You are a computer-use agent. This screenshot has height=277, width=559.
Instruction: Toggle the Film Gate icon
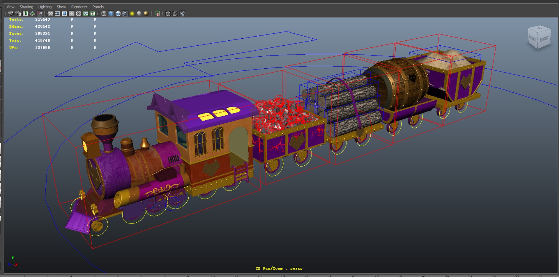point(57,14)
